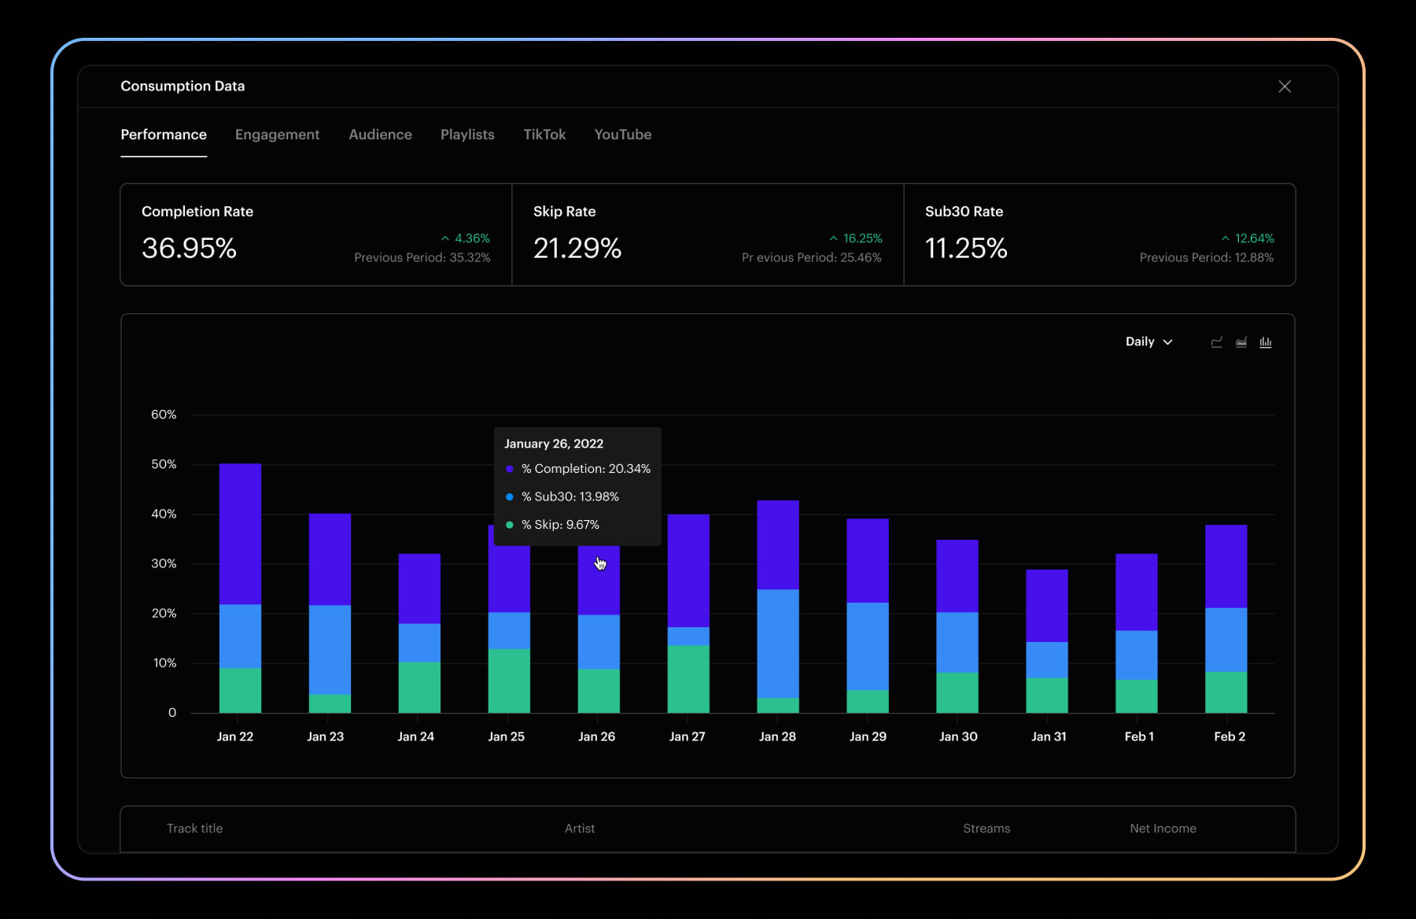Image resolution: width=1416 pixels, height=919 pixels.
Task: Sort table by Streams column header
Action: pyautogui.click(x=986, y=829)
